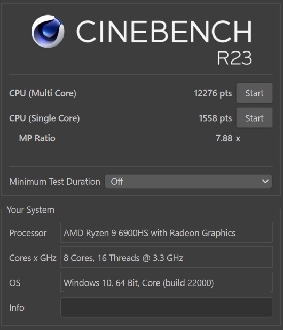Open the Minimum Test Duration dropdown
Screen dimensions: 283x330
pyautogui.click(x=188, y=182)
